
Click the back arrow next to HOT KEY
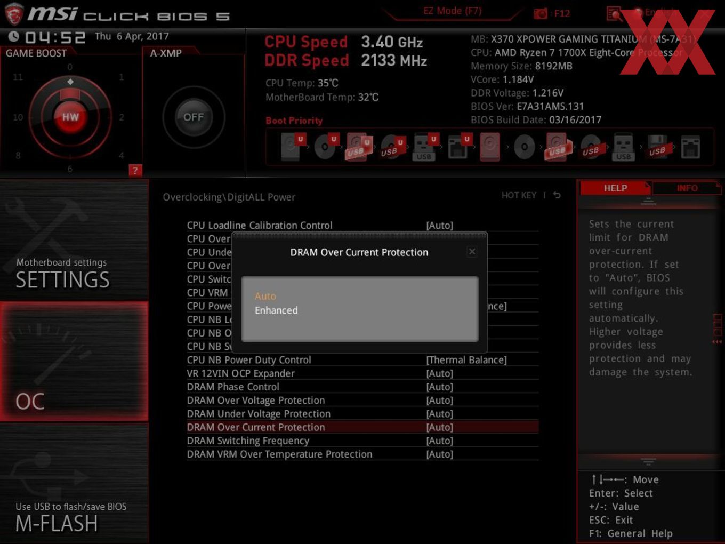tap(557, 195)
